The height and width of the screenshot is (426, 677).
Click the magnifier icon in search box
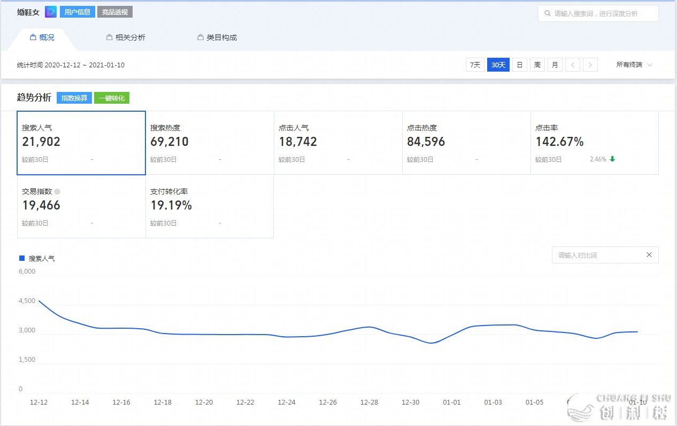[547, 13]
